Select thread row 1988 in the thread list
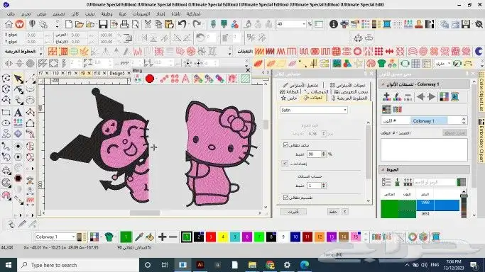 point(420,205)
